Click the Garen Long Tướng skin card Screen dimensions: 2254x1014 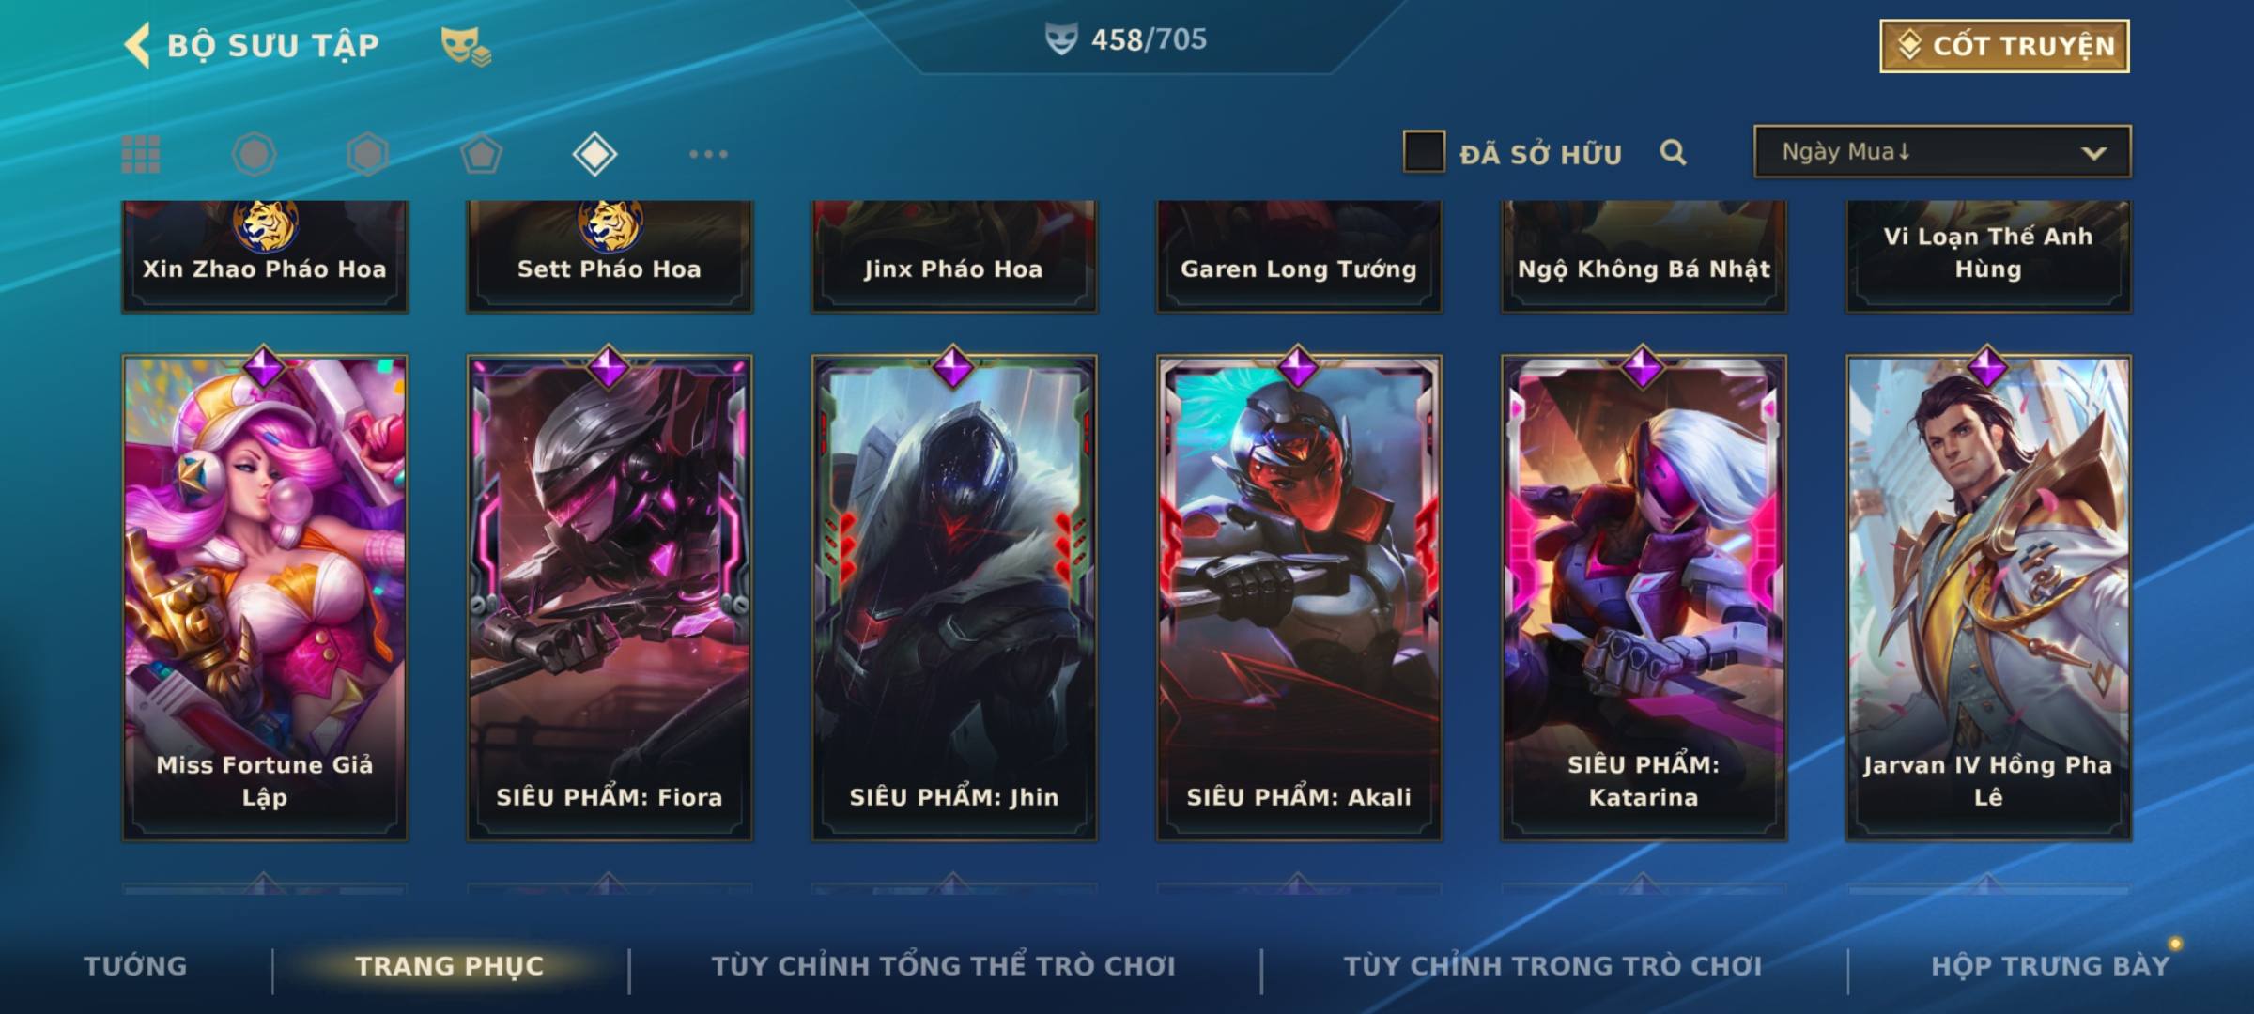[x=1299, y=255]
